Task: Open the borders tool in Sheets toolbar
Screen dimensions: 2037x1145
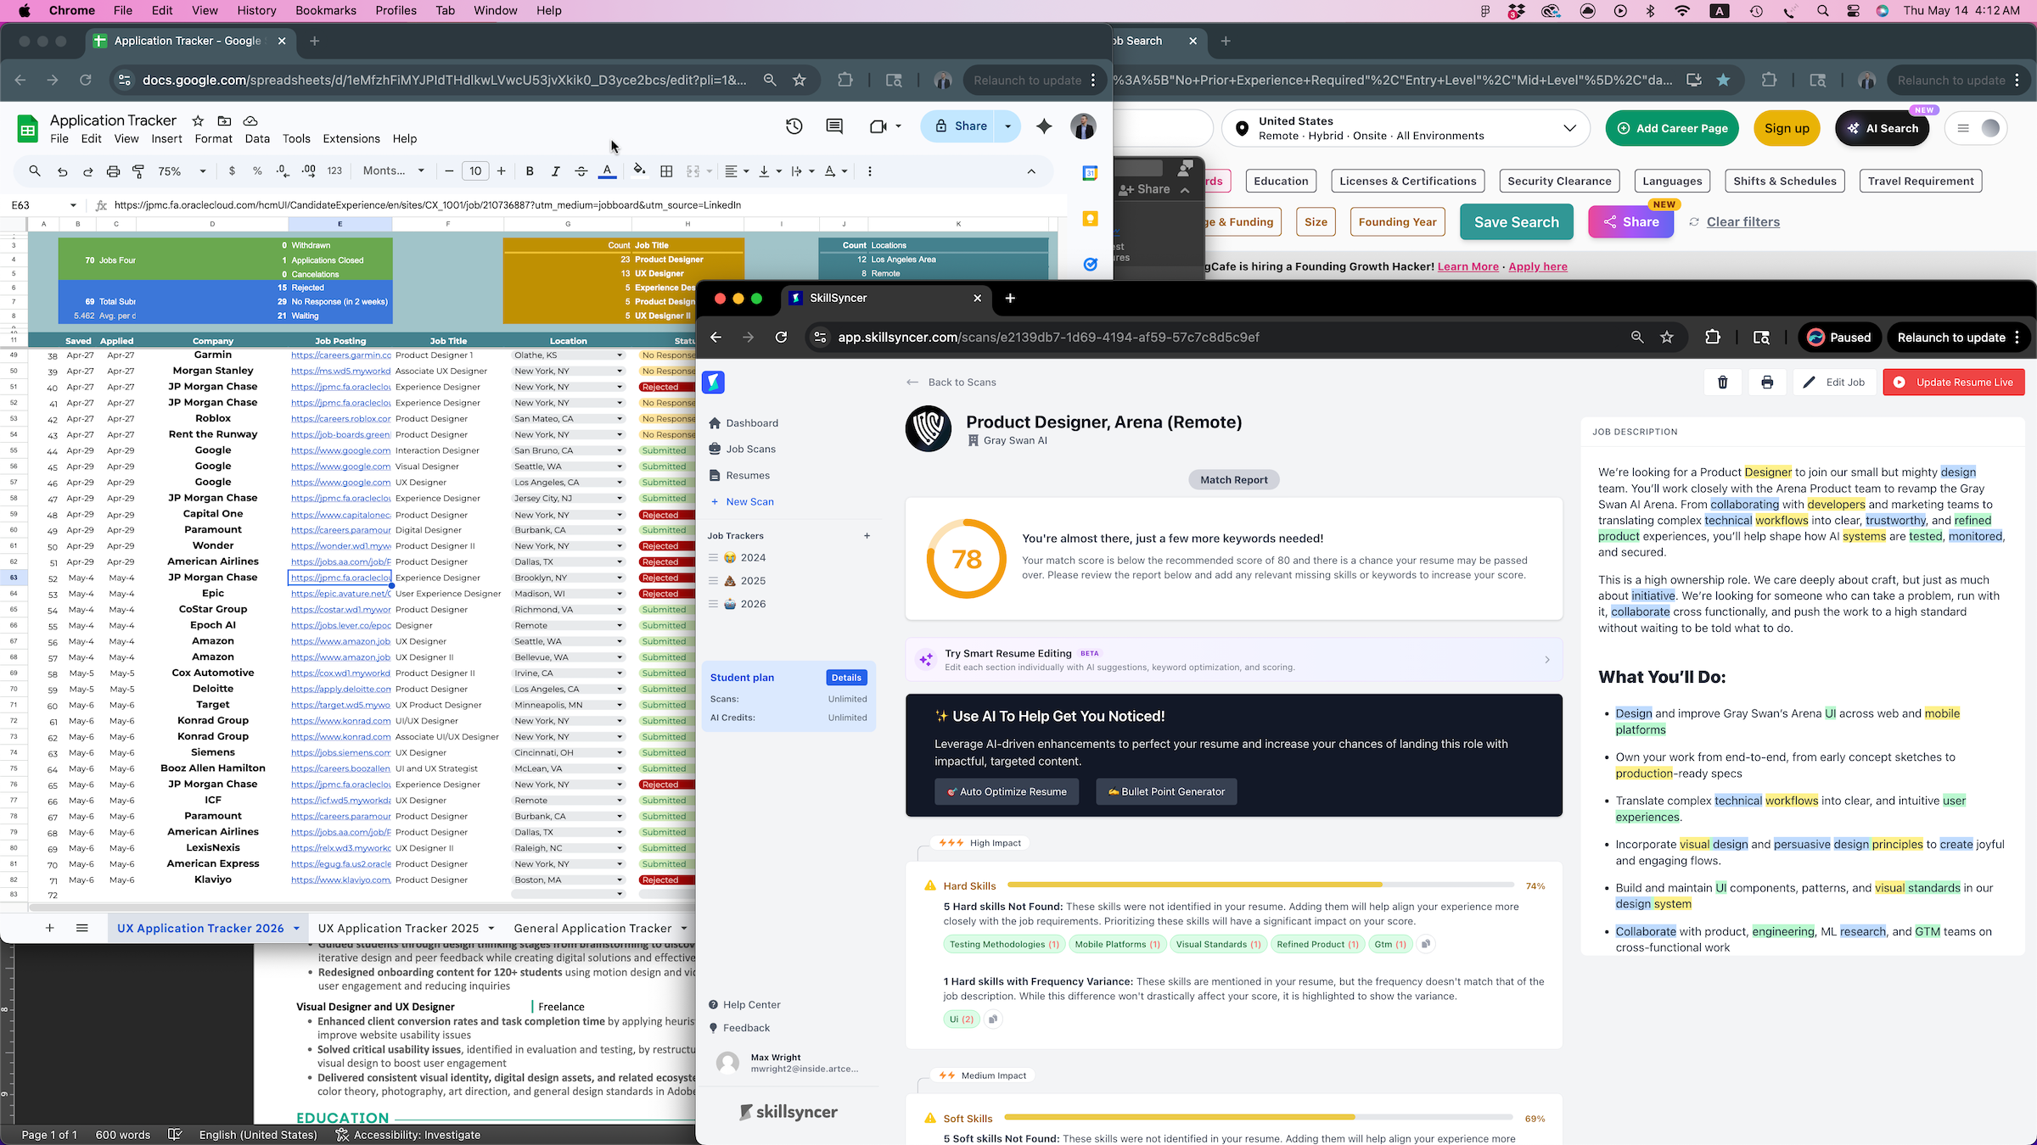Action: click(667, 171)
